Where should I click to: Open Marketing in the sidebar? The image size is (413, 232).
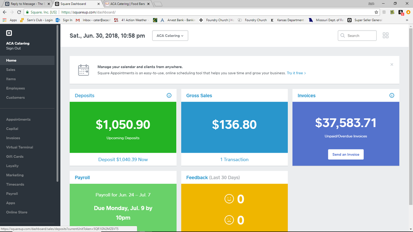pyautogui.click(x=15, y=175)
